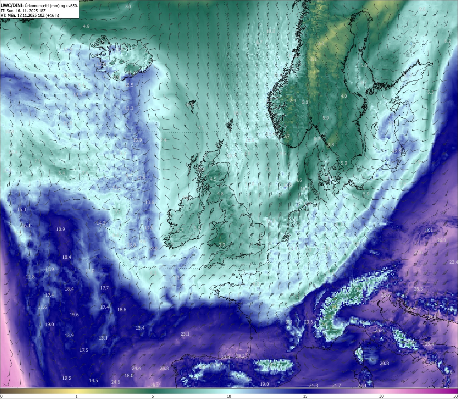Click the 13.1 map value
Image resolution: width=458 pixels, height=399 pixels.
(103, 338)
